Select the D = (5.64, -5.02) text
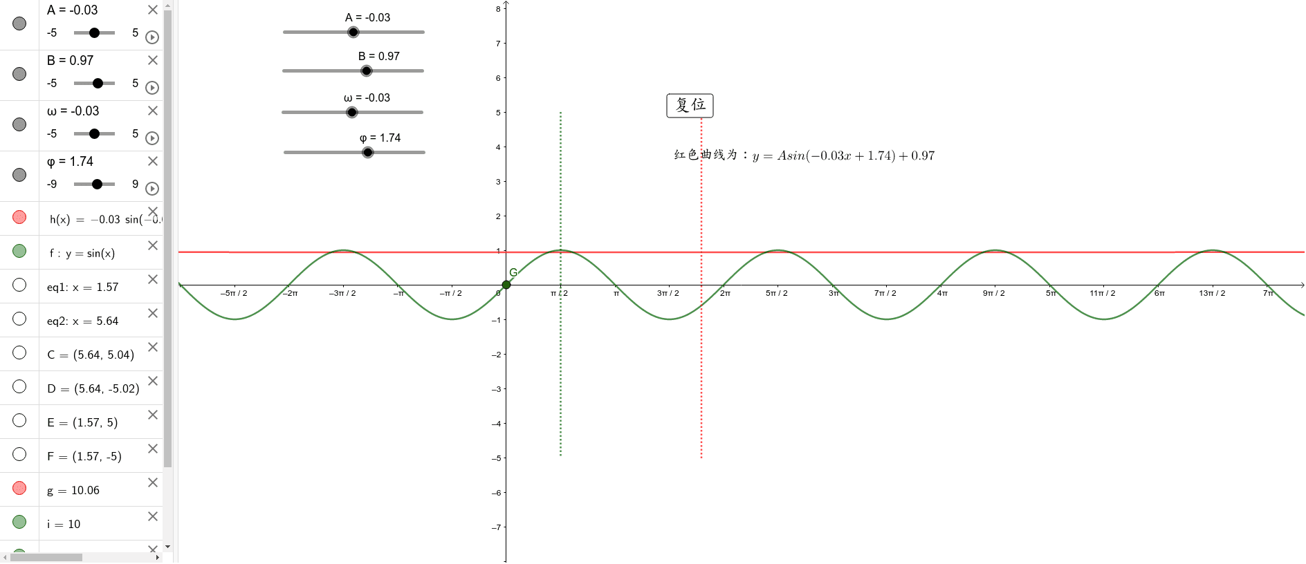 93,388
